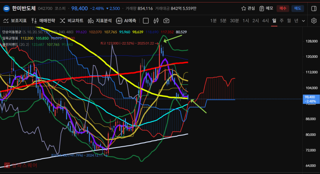Select the 30분 timeframe
The width and height of the screenshot is (320, 174).
[x=234, y=21]
